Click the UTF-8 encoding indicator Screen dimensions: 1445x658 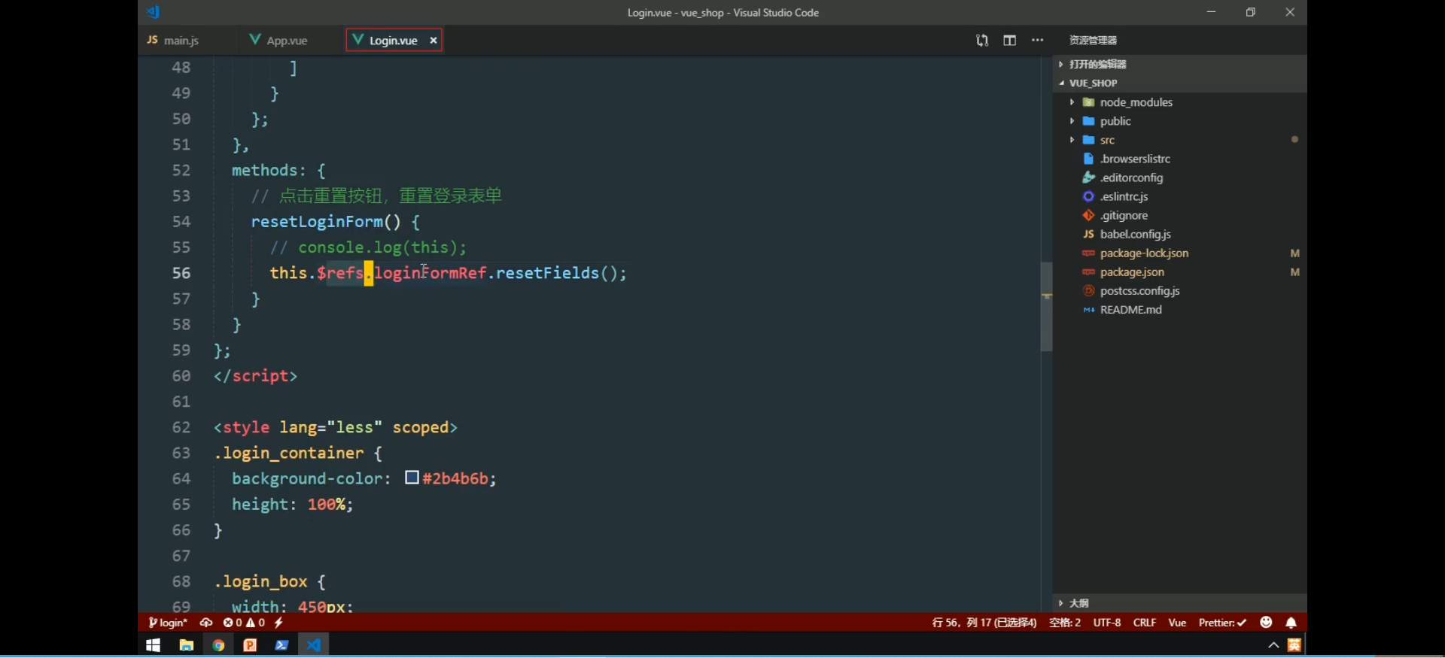tap(1107, 623)
